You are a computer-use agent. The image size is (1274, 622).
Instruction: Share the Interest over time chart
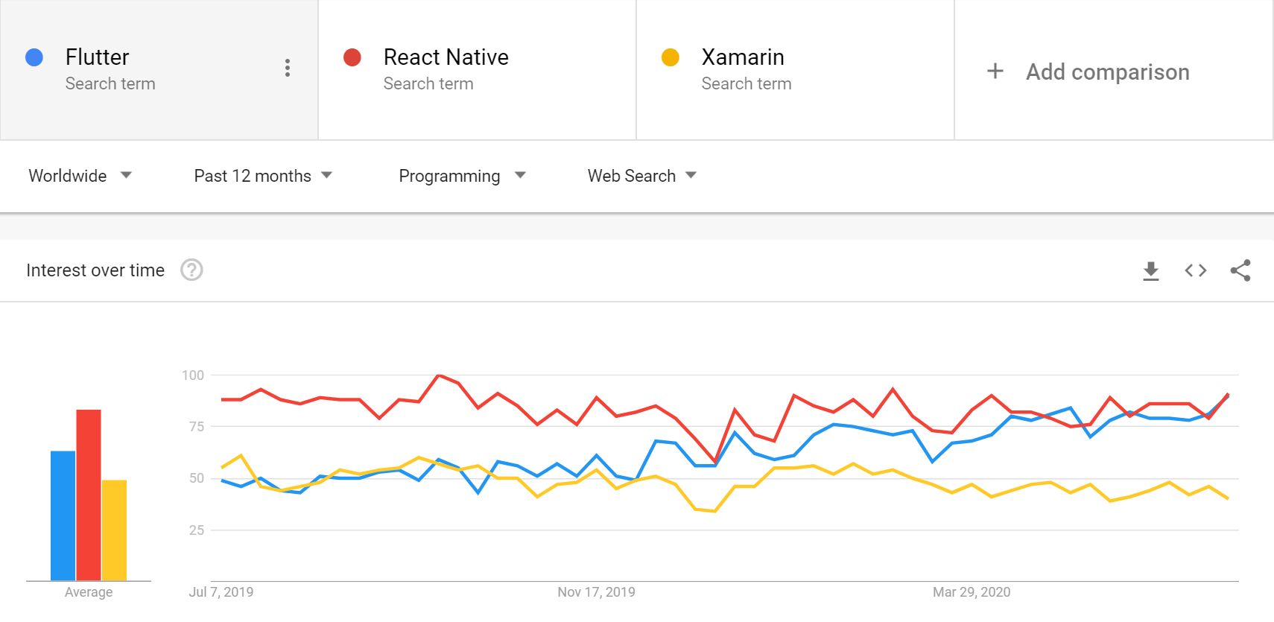[1240, 270]
